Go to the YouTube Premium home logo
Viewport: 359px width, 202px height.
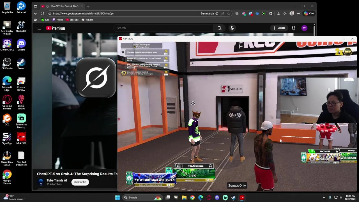(x=56, y=28)
